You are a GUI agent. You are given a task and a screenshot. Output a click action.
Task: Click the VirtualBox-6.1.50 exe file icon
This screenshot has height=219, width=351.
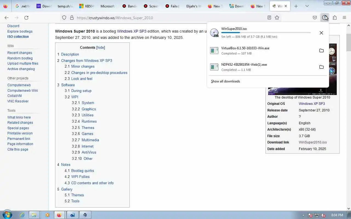pyautogui.click(x=214, y=50)
